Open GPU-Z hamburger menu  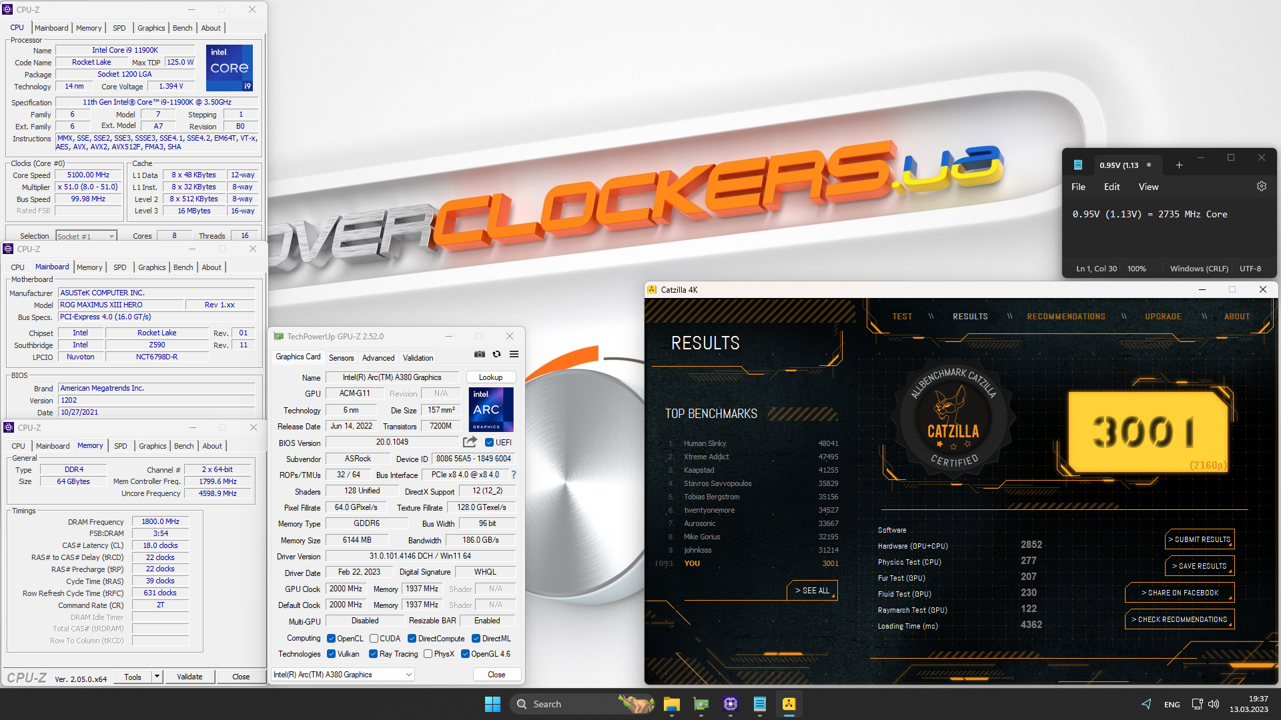514,354
